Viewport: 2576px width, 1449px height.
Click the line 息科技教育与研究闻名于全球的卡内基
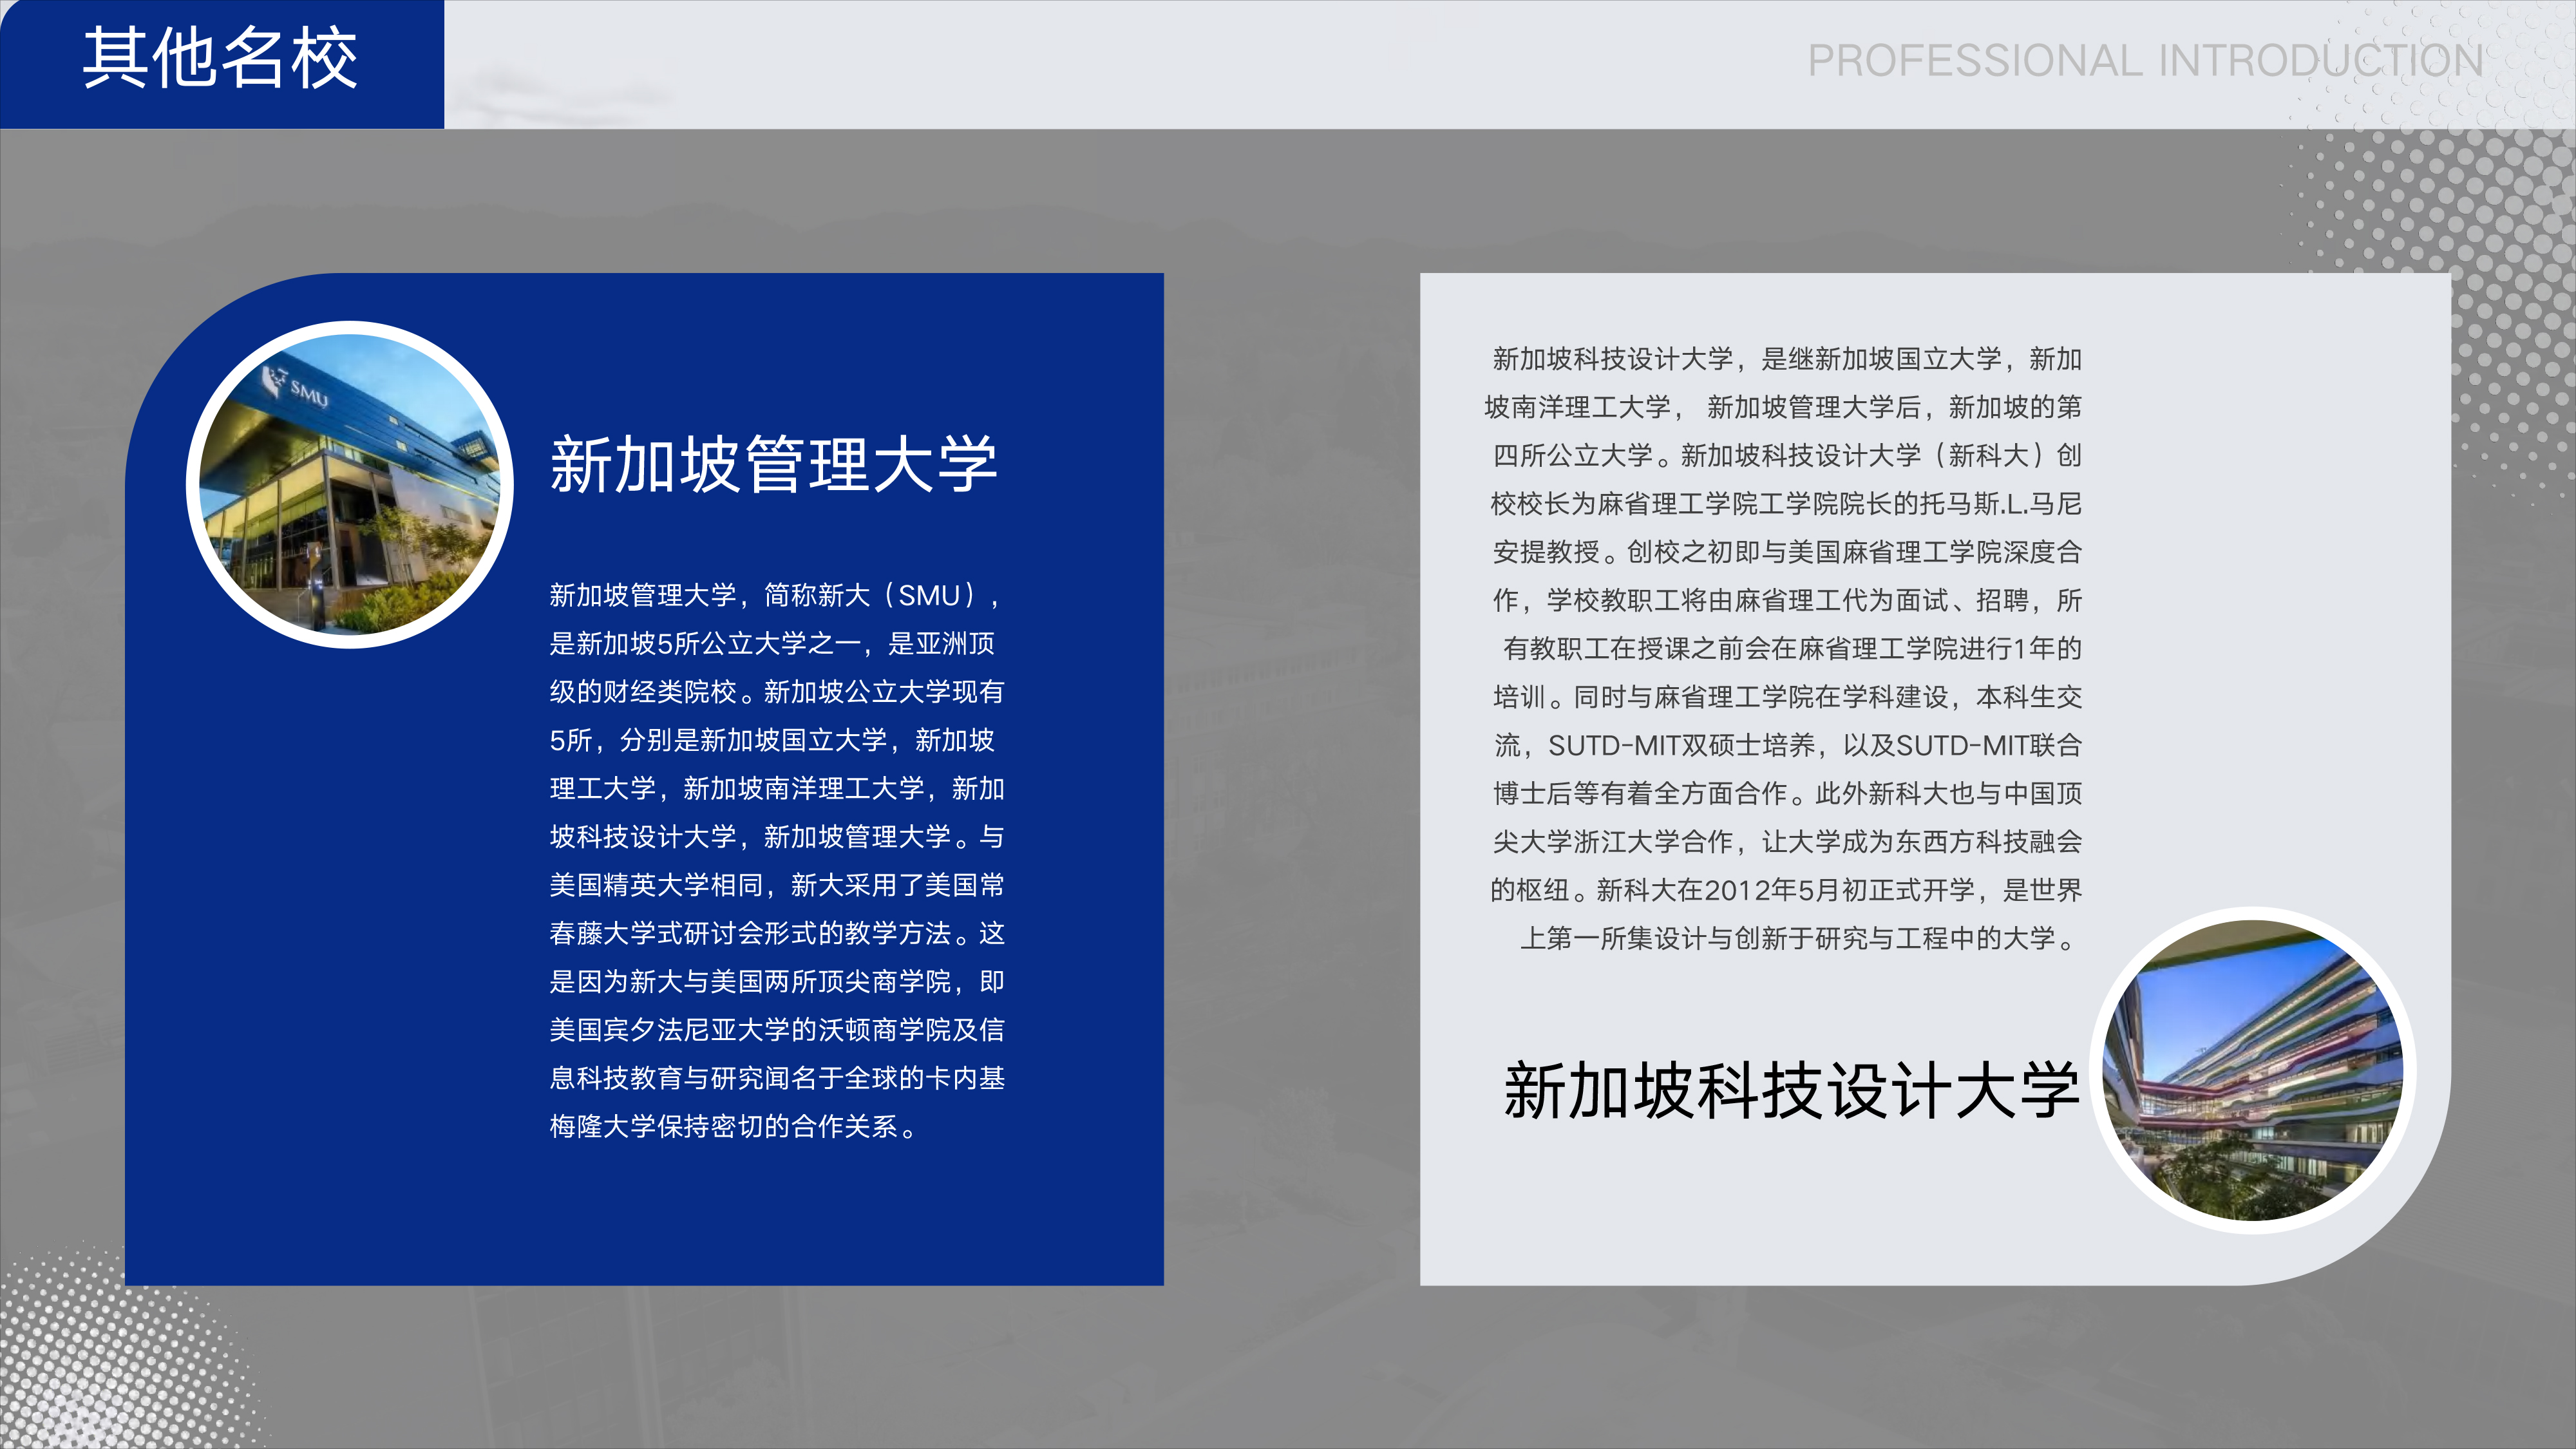coord(777,1078)
